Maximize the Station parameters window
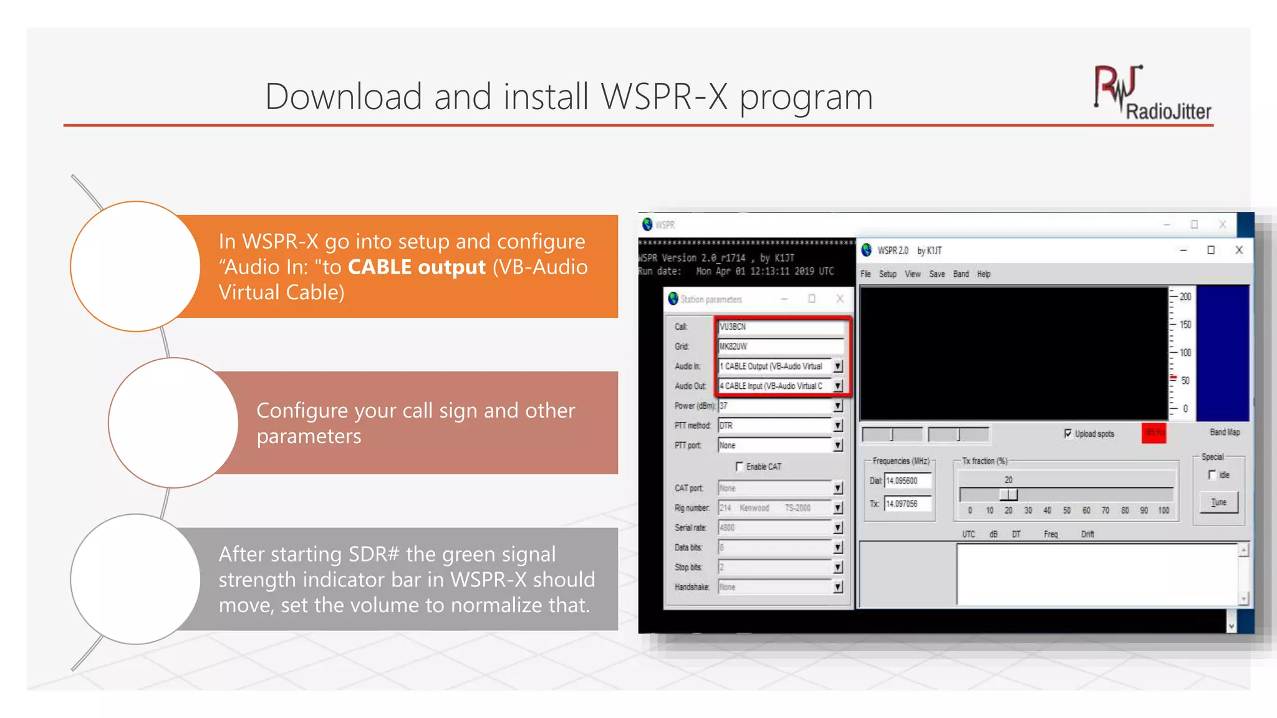The width and height of the screenshot is (1277, 718). point(812,299)
